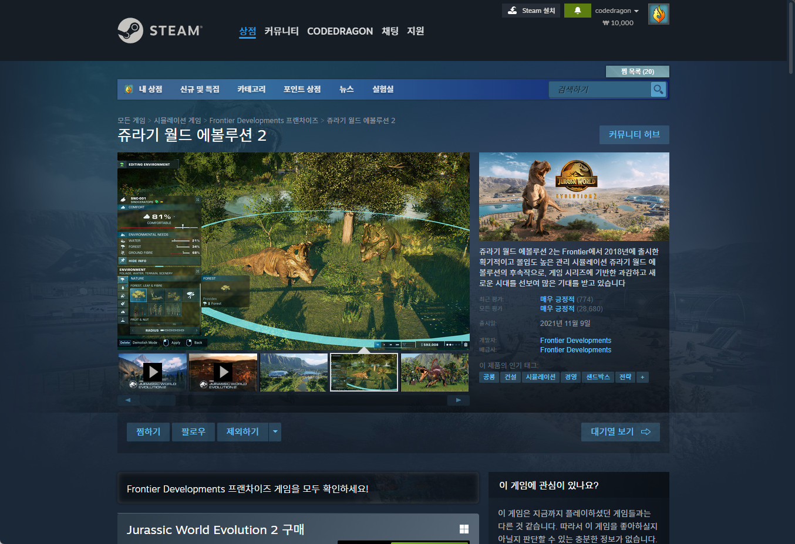795x544 pixels.
Task: Click the magnifier search icon
Action: click(x=658, y=89)
